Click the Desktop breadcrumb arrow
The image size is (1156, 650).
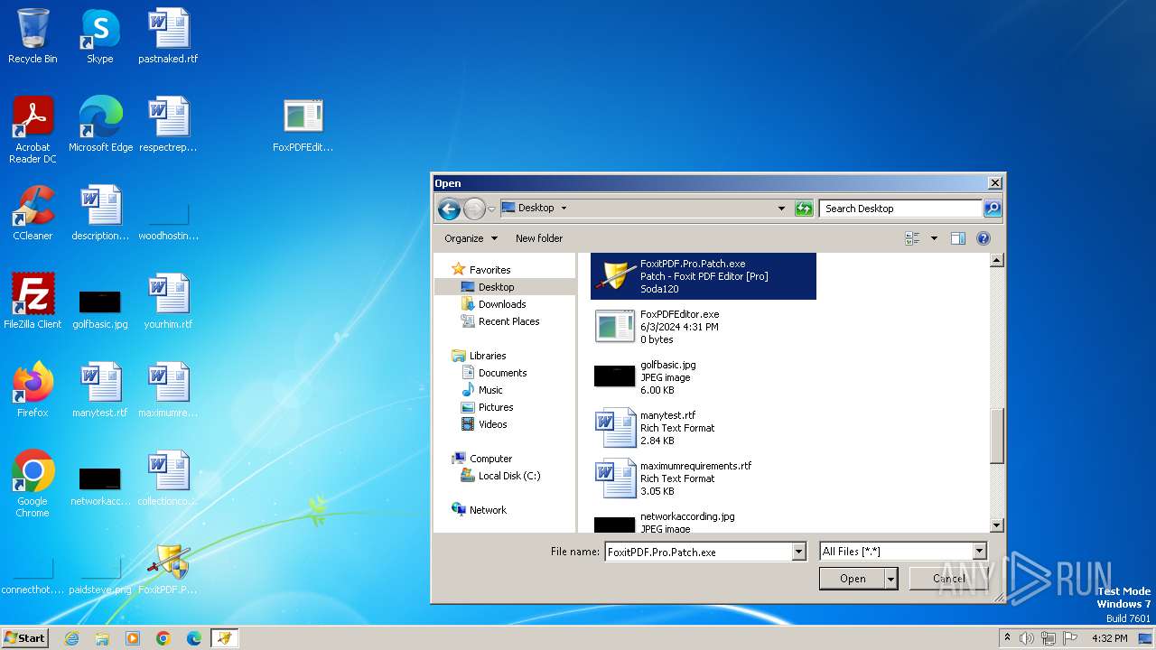[564, 208]
